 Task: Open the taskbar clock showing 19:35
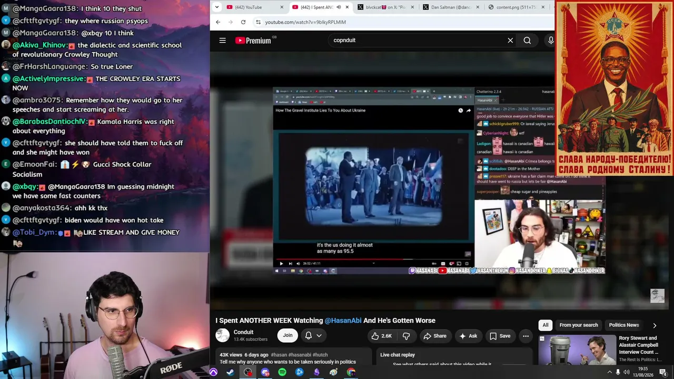(643, 372)
